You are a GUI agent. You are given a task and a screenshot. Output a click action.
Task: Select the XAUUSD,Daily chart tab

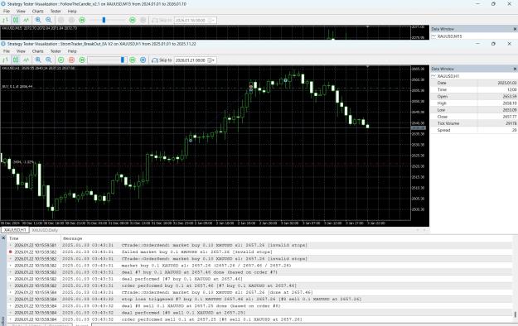[x=45, y=230]
